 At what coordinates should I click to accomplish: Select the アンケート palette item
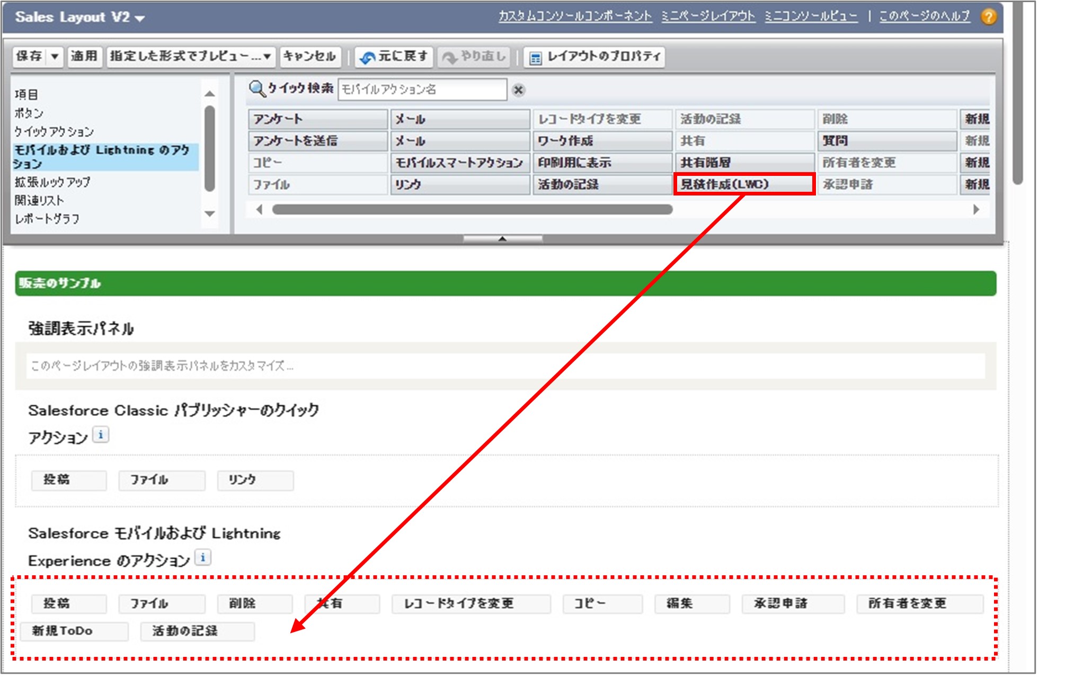pos(318,119)
